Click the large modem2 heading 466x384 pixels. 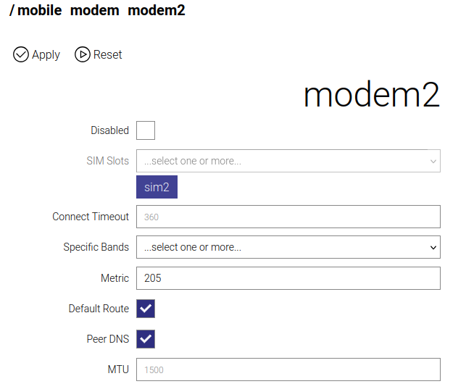click(x=371, y=96)
